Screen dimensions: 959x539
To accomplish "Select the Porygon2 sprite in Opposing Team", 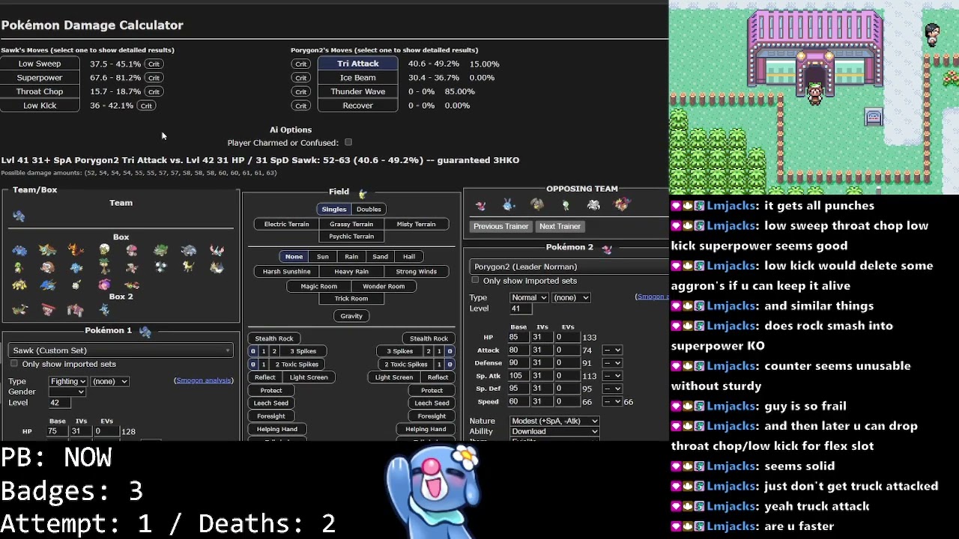I will click(x=480, y=204).
